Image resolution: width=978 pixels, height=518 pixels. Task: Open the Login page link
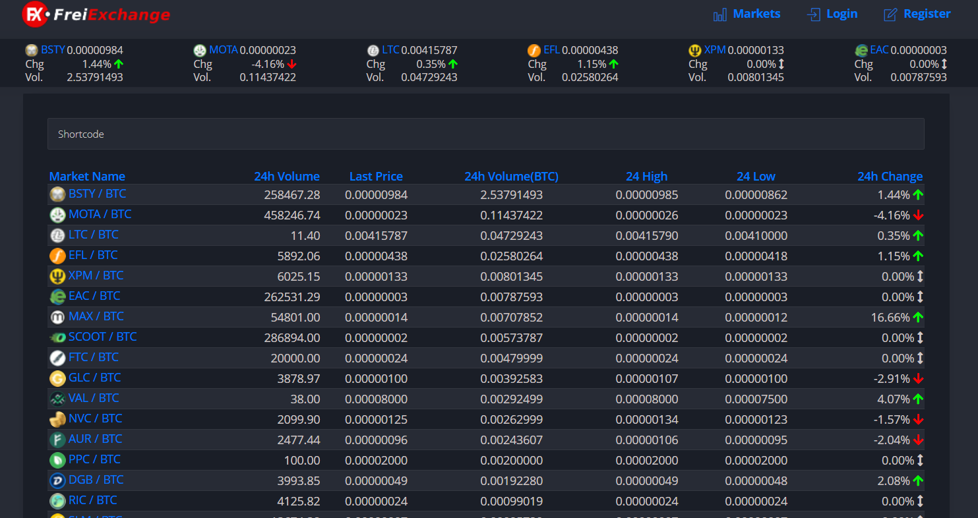point(841,14)
